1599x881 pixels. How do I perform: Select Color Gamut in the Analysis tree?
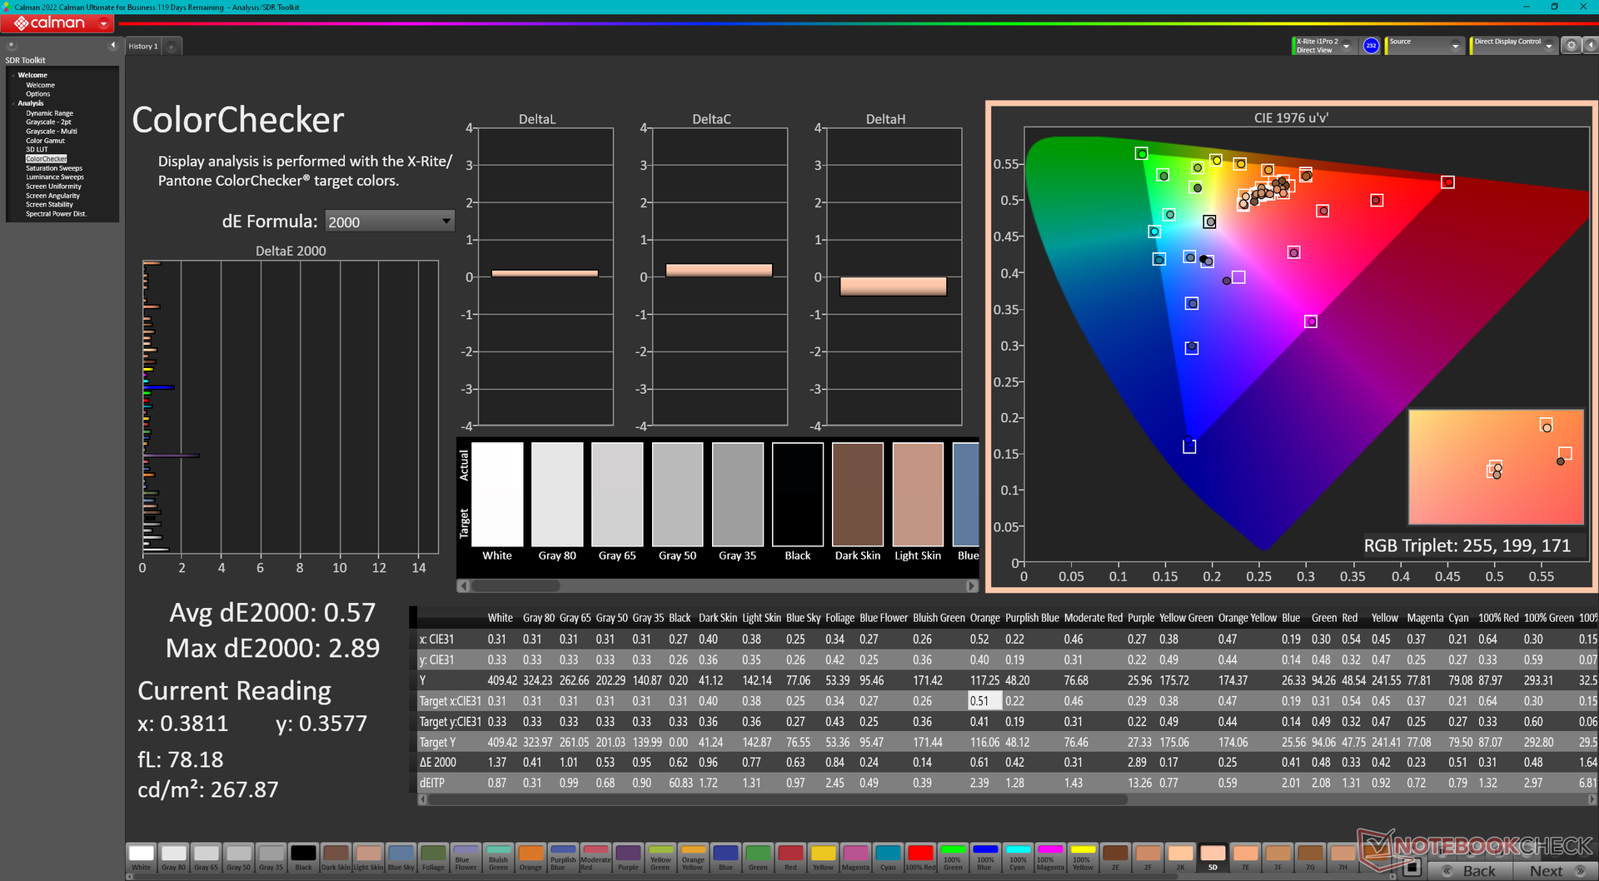(45, 141)
